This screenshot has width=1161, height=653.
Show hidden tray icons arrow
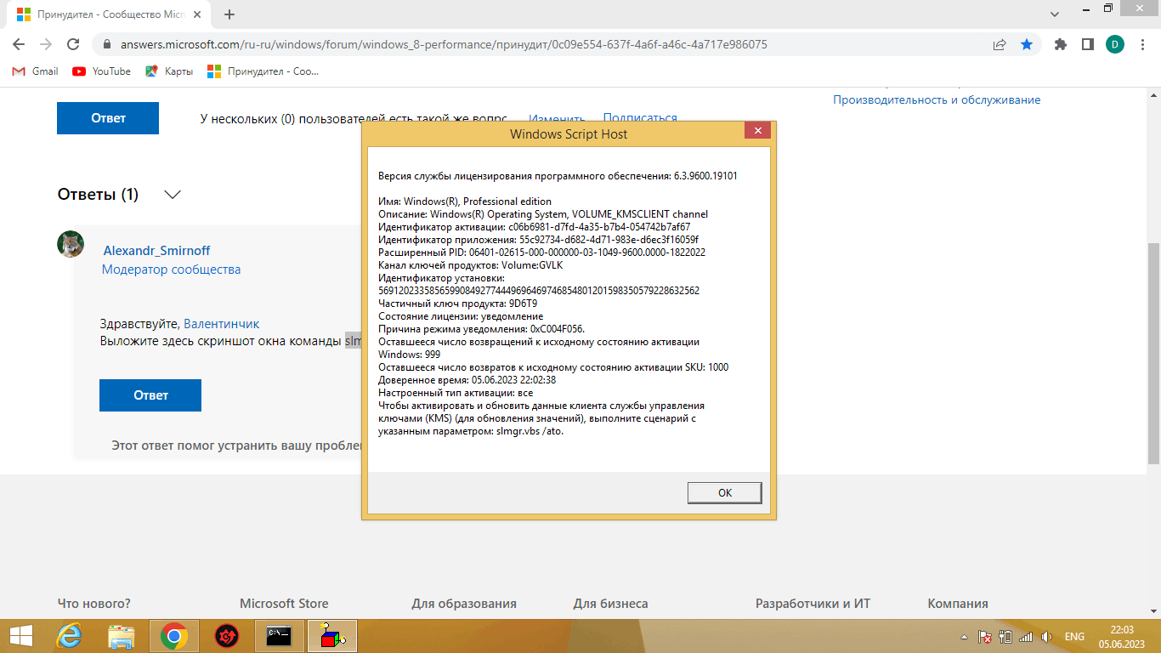[x=964, y=636]
